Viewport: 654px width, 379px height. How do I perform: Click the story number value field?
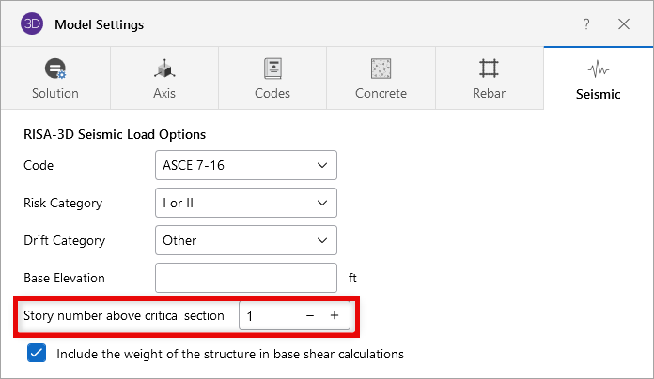coord(268,316)
